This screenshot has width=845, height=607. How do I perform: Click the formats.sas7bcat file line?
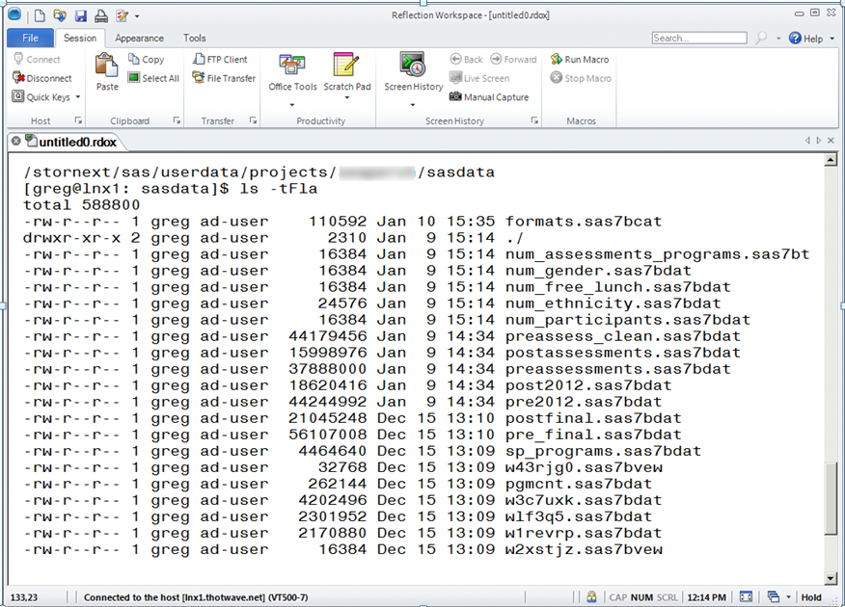coord(342,222)
